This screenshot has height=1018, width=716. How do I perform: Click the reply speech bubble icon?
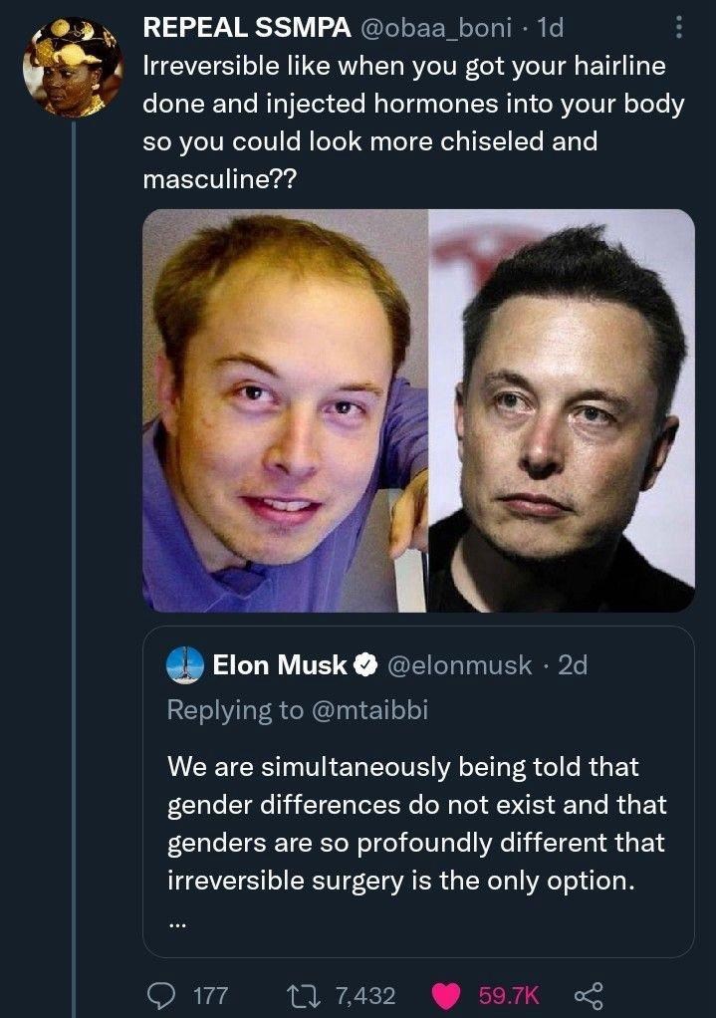tap(159, 995)
